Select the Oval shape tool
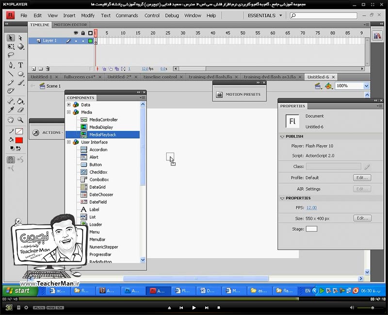 tap(20, 74)
